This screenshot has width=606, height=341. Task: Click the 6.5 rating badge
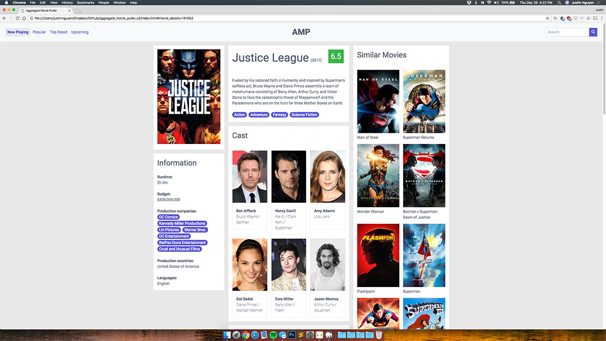pyautogui.click(x=336, y=56)
